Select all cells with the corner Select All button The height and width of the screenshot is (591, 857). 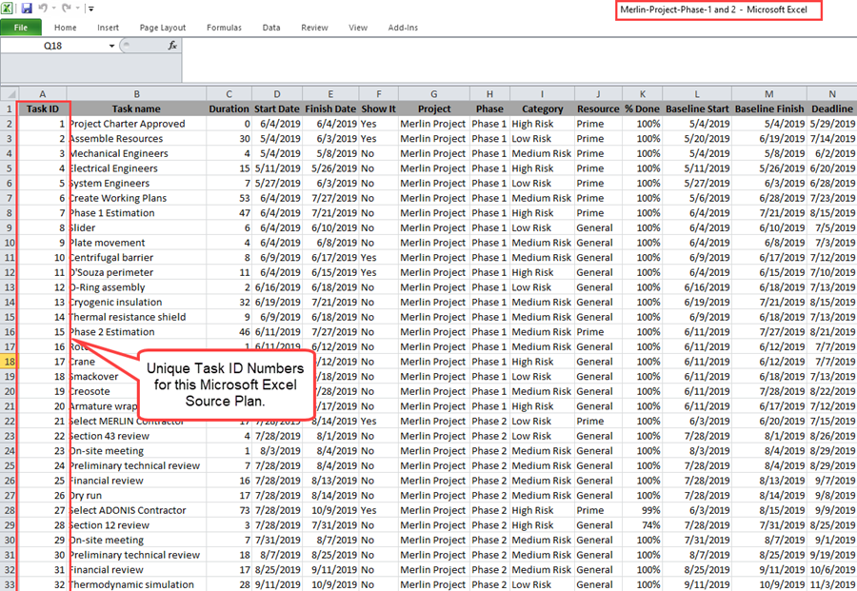pyautogui.click(x=12, y=93)
